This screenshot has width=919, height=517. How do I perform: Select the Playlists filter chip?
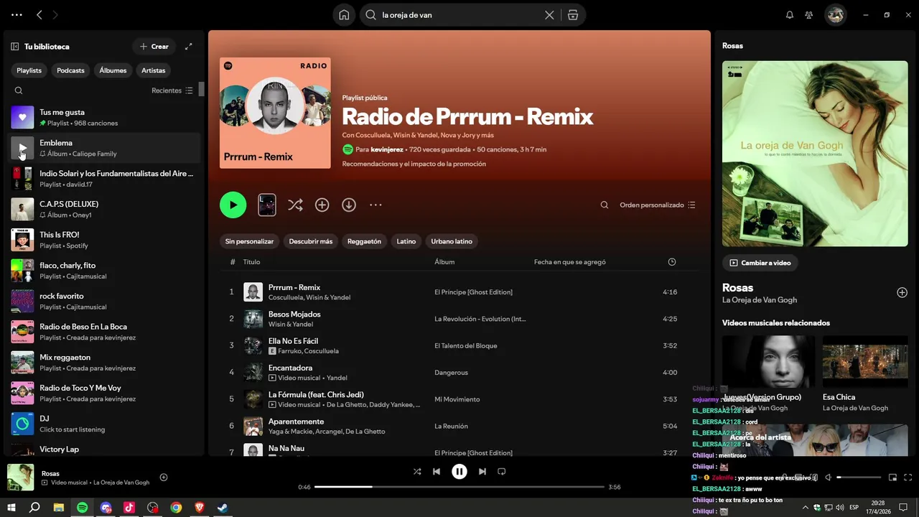click(x=29, y=70)
